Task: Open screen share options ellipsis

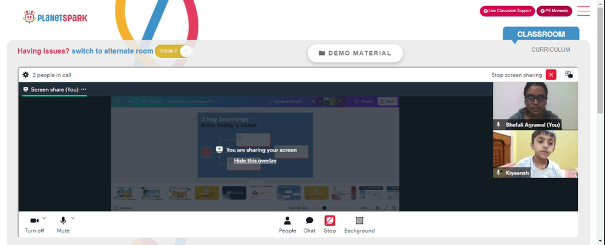Action: click(83, 89)
